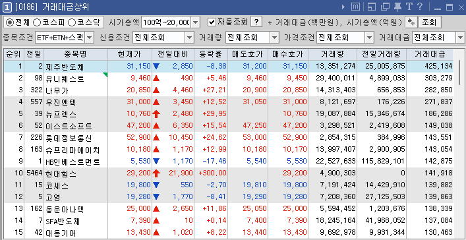Click the window layout icon in title bar
This screenshot has height=240, width=466.
tap(372, 7)
